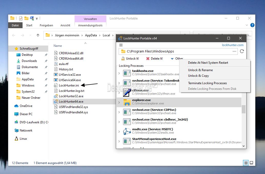Click the Up arrow in Explorer navigation
265x174 pixels.
[38, 35]
